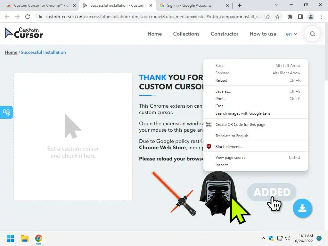Click the Home breadcrumb link
Screen dimensions: 328x246
tap(11, 52)
